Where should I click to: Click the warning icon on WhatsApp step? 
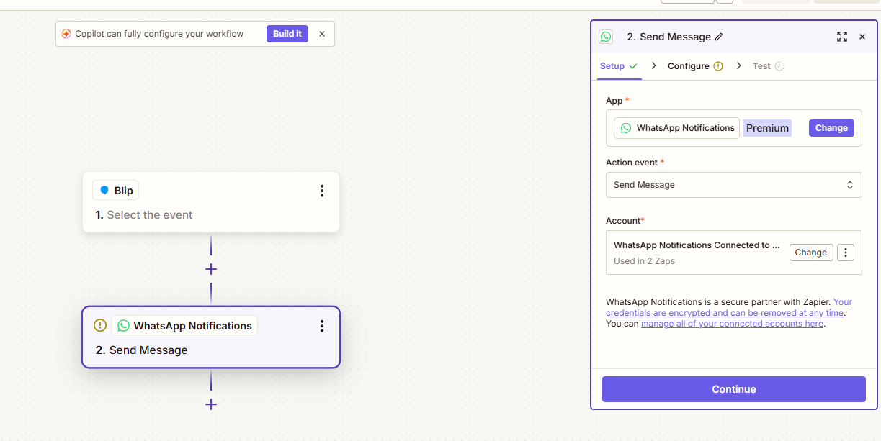(100, 326)
